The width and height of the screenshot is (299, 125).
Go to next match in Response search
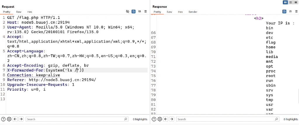pos(172,119)
